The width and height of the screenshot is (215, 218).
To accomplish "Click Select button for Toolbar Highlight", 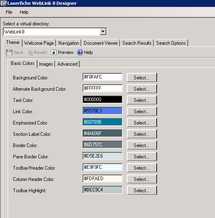I will [142, 190].
